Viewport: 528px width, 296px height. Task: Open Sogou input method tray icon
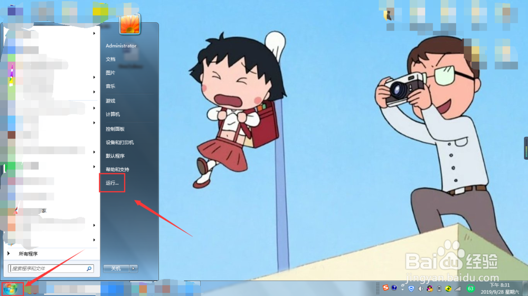(385, 288)
